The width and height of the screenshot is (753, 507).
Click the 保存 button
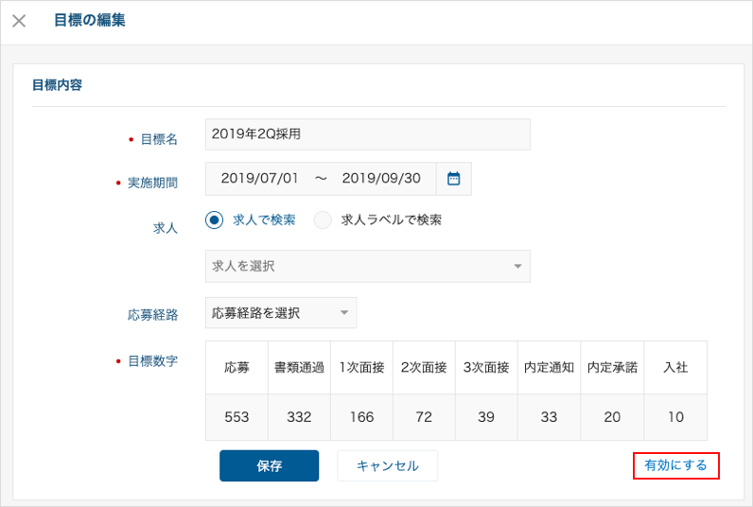[x=270, y=465]
